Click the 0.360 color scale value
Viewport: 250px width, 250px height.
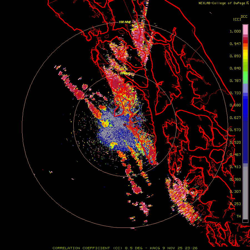(235, 179)
